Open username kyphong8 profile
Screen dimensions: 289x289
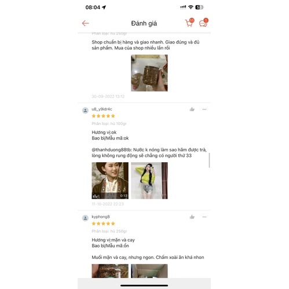pyautogui.click(x=101, y=217)
